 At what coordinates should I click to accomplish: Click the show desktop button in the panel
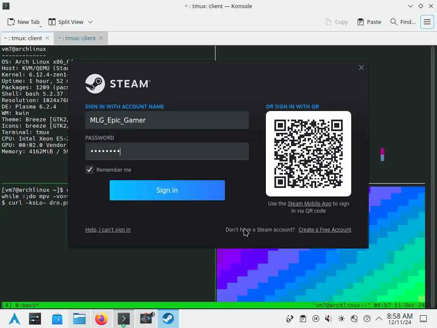point(423,319)
